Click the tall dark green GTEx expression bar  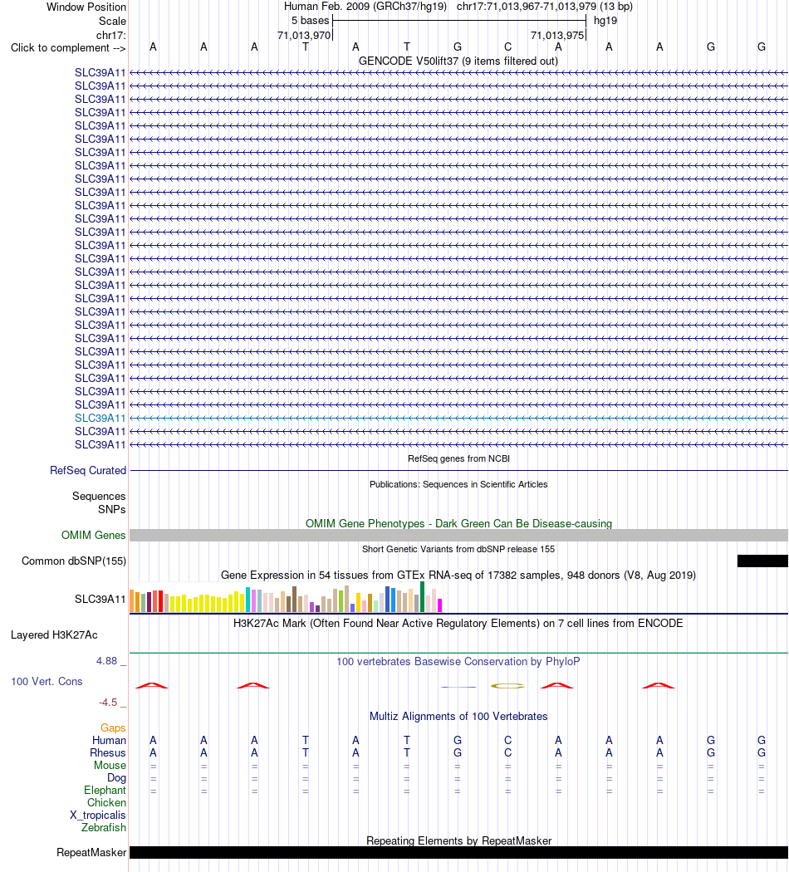point(423,597)
